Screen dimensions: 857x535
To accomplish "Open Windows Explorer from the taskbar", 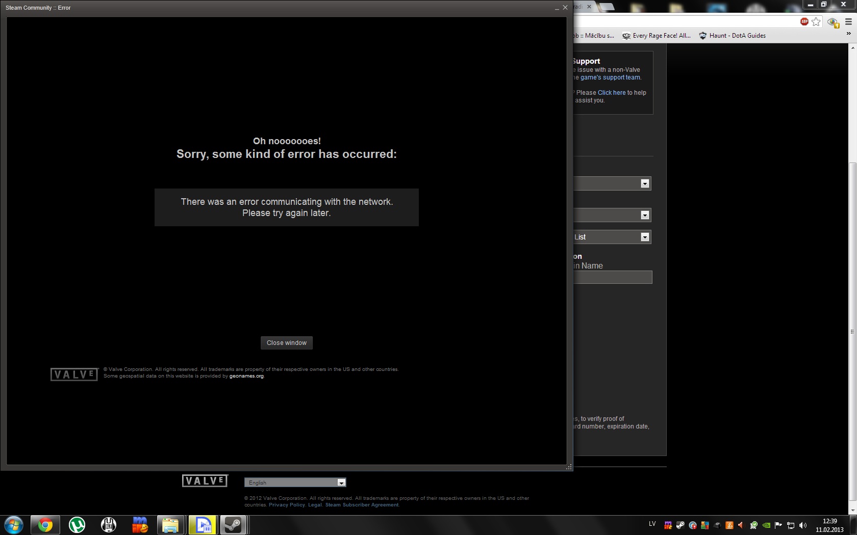I will (171, 525).
